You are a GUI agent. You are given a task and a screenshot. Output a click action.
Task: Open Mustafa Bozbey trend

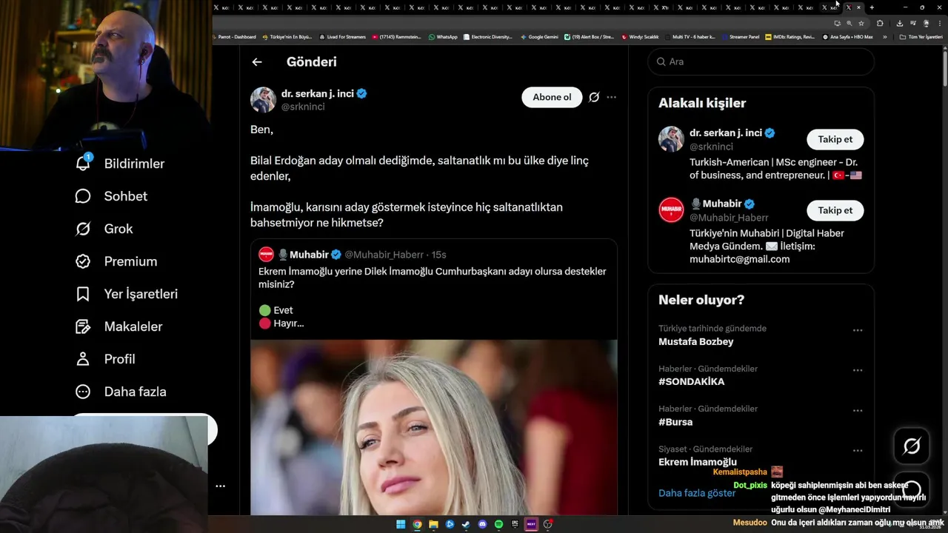pyautogui.click(x=695, y=341)
